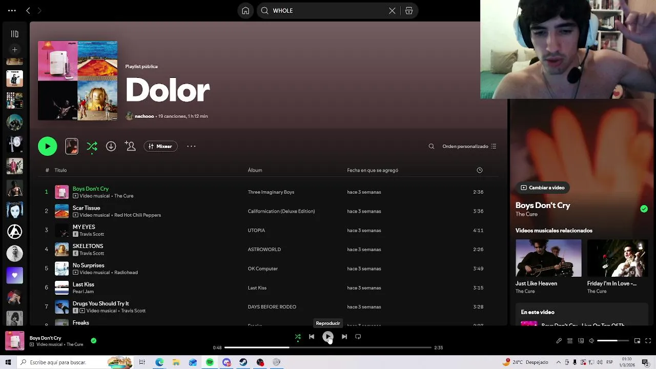Sort by Fecha en que se agregó header
656x369 pixels.
(x=373, y=170)
